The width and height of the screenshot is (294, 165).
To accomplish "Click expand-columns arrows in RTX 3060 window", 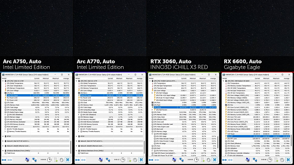I will tap(151, 160).
